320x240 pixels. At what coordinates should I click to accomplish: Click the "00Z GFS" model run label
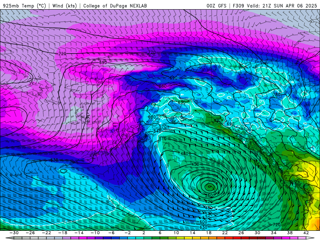216,6
